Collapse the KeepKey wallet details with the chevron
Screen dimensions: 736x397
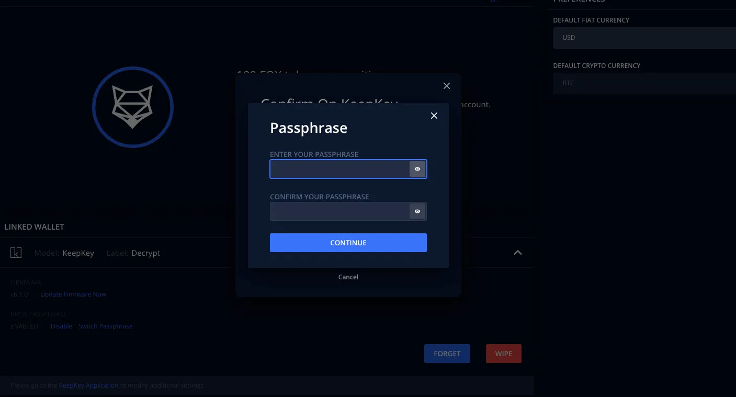517,253
